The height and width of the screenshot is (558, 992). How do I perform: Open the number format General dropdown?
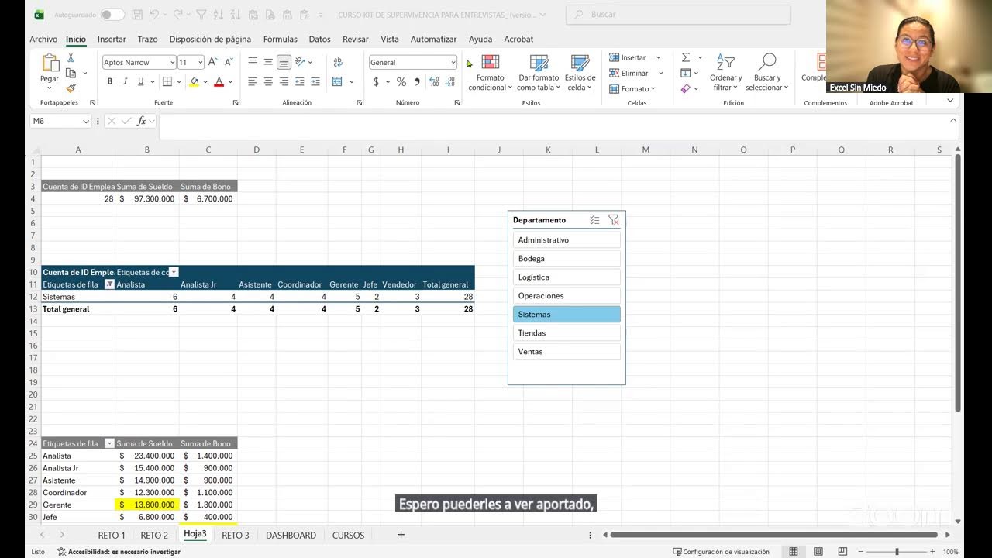pos(453,62)
